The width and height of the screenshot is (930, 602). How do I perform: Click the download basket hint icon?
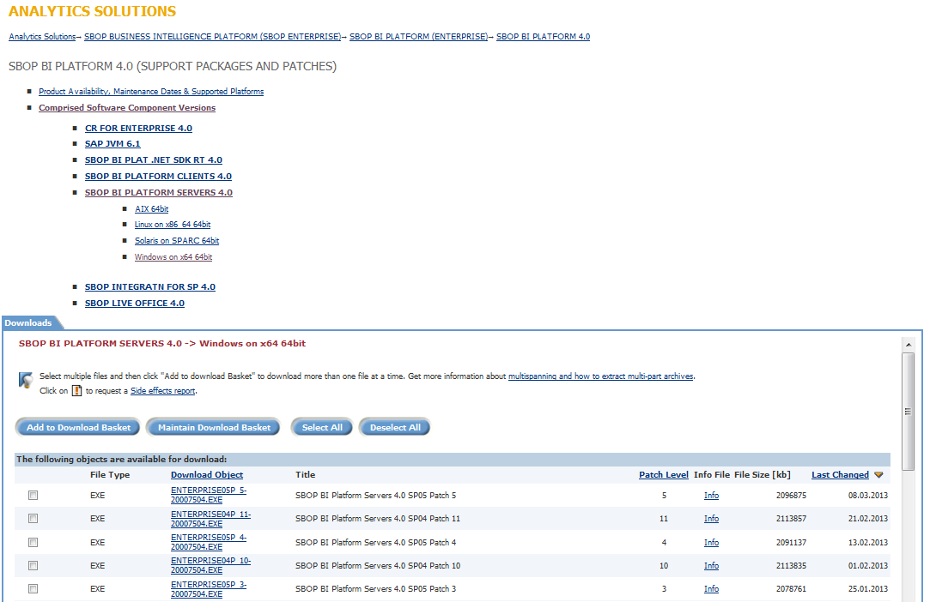pos(26,380)
